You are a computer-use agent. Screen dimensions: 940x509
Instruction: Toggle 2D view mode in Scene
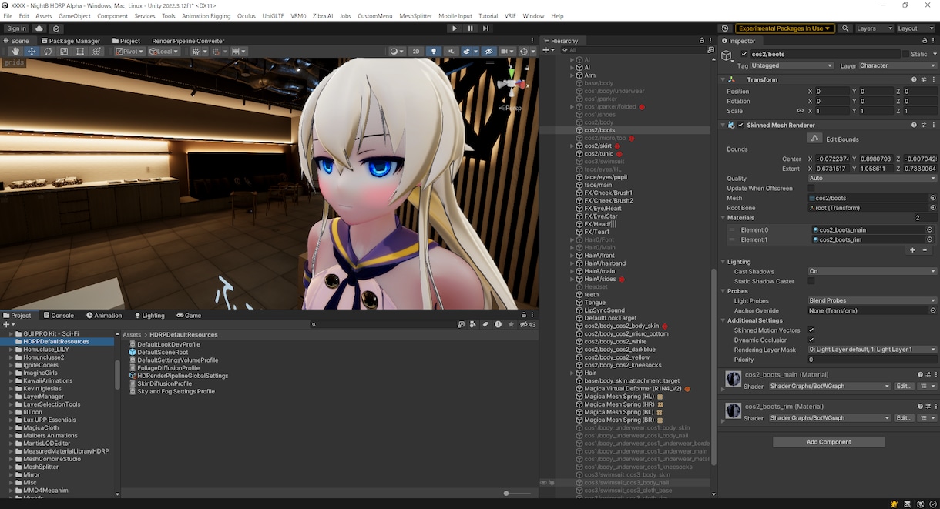(416, 52)
